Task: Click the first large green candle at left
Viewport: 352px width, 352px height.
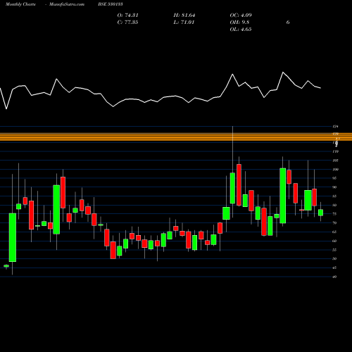Action: pos(13,237)
